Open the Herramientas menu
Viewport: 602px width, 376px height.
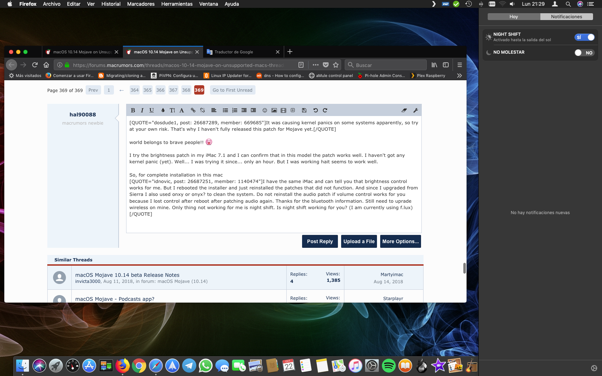coord(177,4)
